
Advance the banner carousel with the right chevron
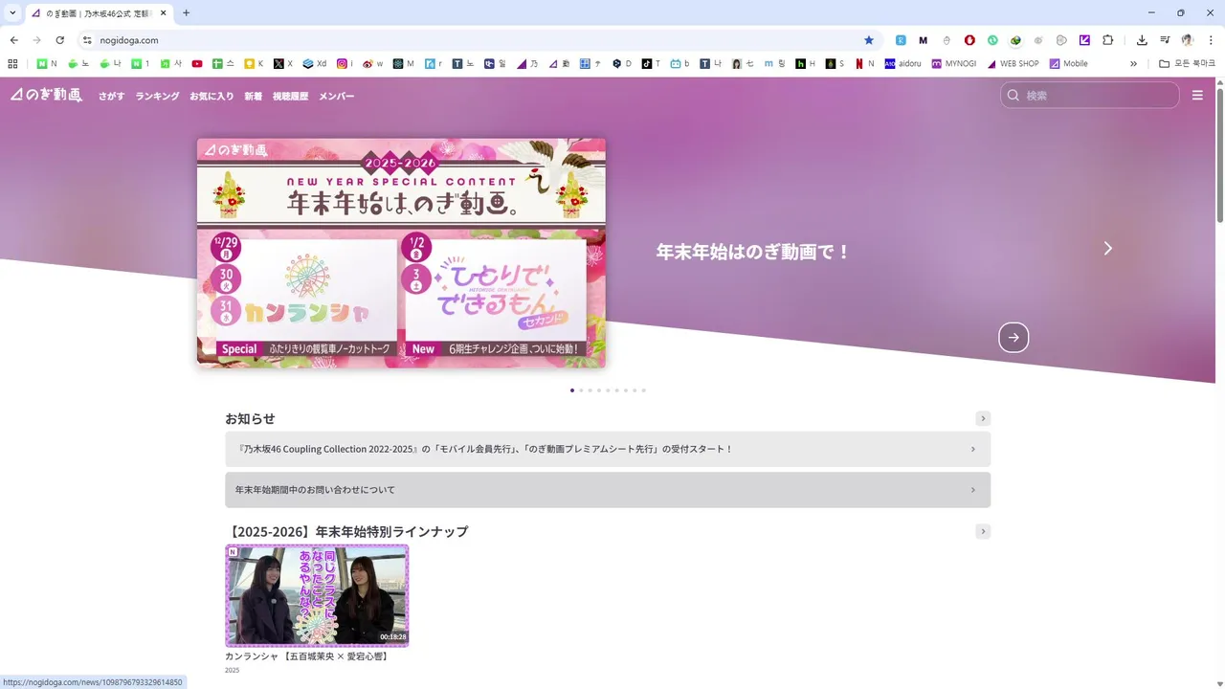click(x=1108, y=248)
